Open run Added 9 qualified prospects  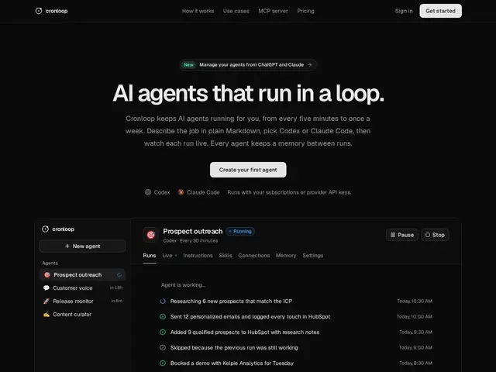pyautogui.click(x=296, y=332)
